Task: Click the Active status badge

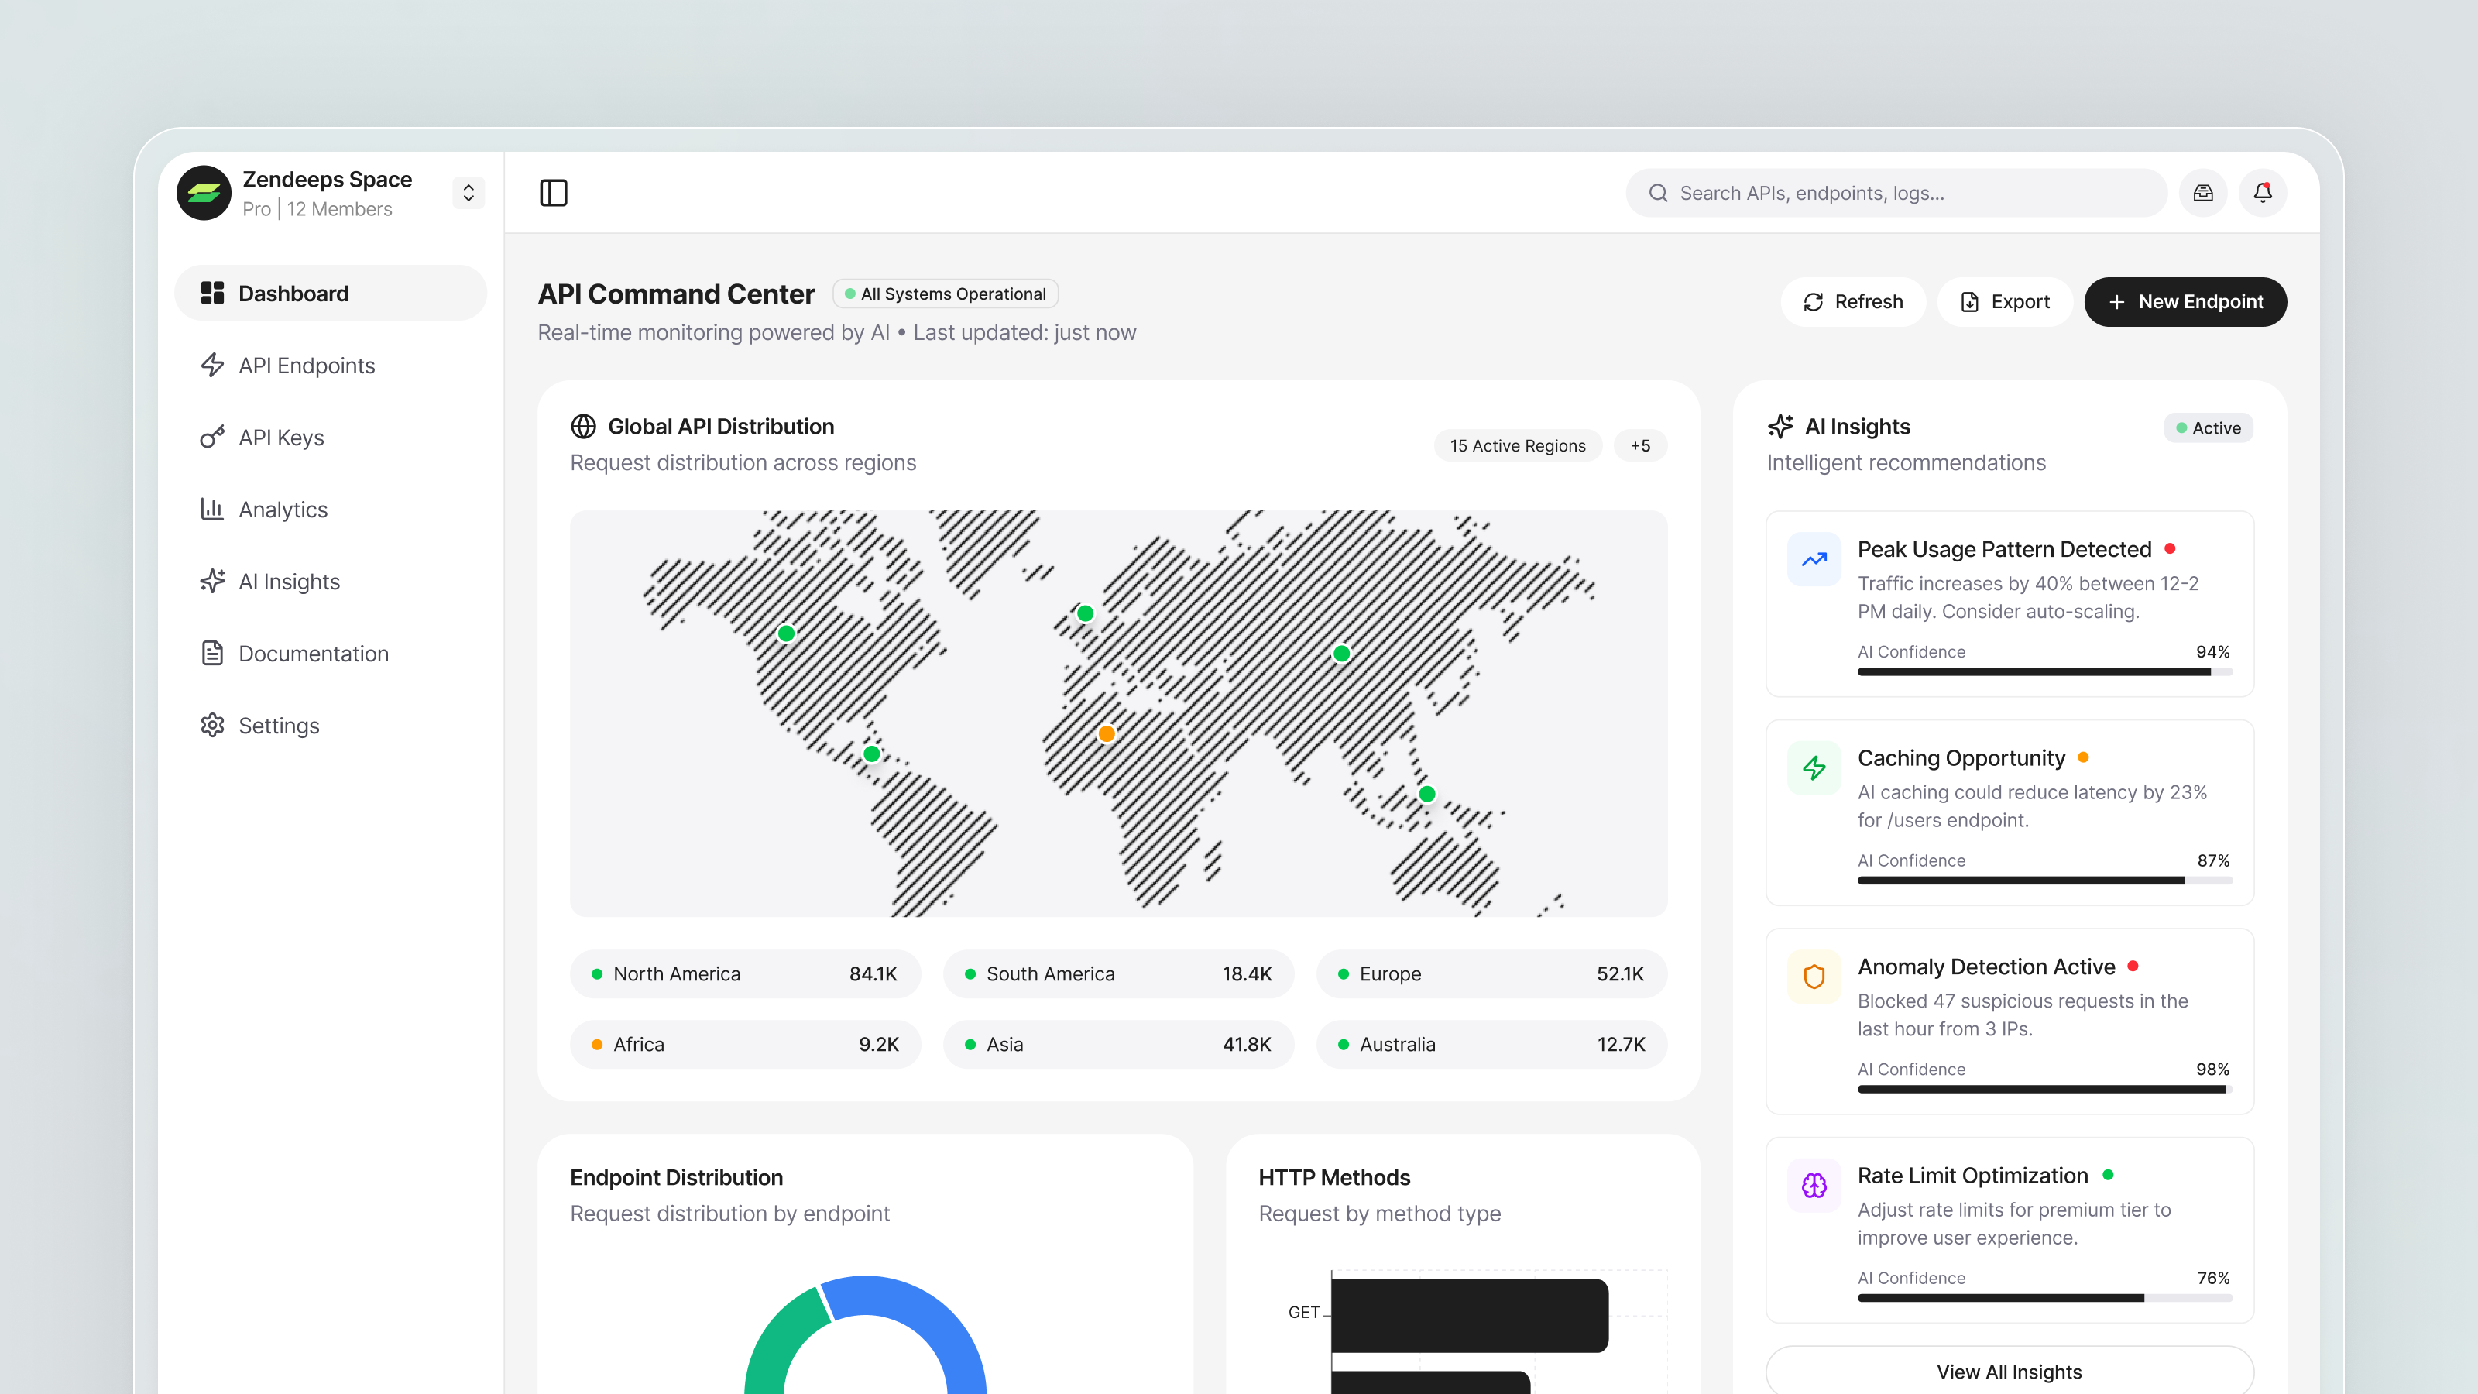Action: tap(2209, 428)
